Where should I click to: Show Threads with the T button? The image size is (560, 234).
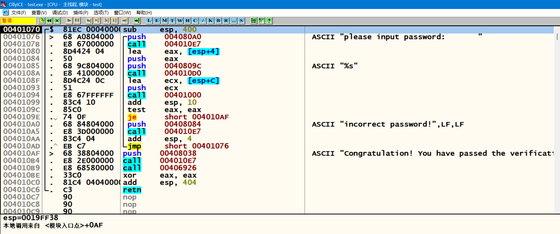coord(172,21)
